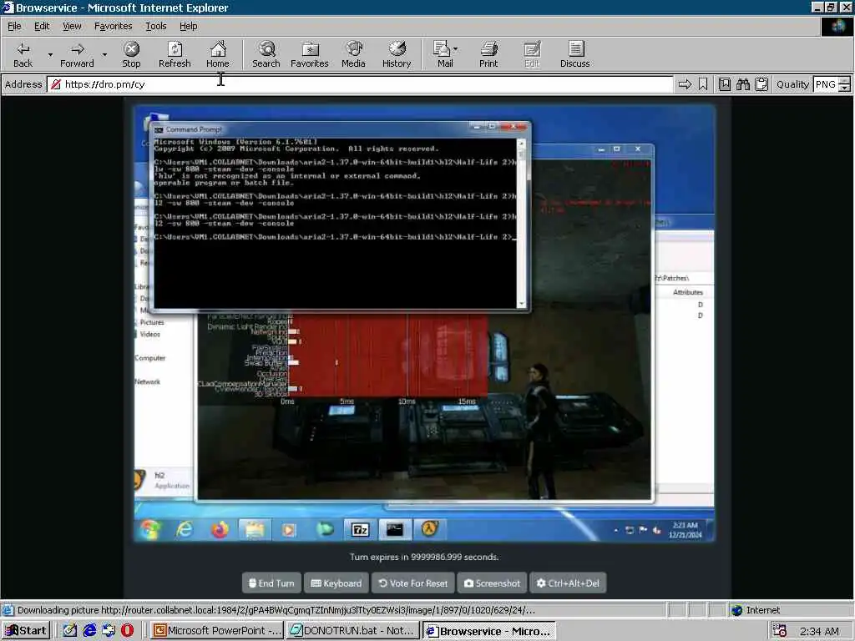Click the Go arrow next to address bar

(685, 84)
